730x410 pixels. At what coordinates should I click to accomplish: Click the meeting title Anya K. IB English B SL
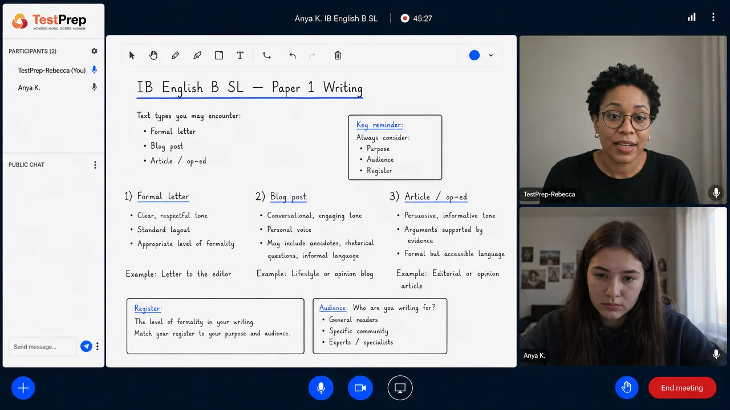pyautogui.click(x=336, y=18)
